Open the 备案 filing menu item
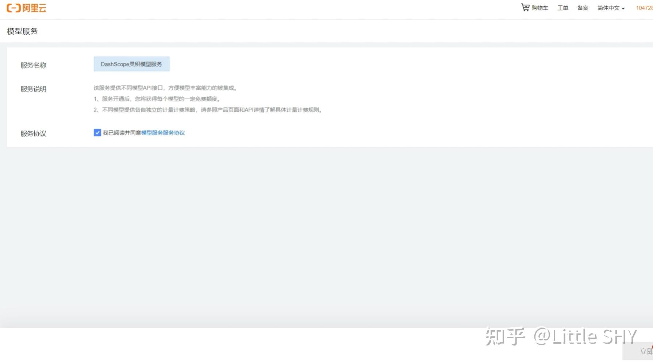This screenshot has width=653, height=363. click(x=583, y=8)
